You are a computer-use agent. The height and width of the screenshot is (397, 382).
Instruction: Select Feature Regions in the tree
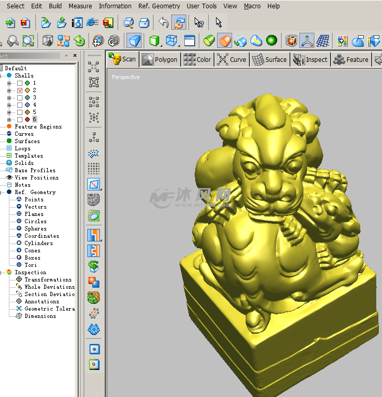[38, 127]
